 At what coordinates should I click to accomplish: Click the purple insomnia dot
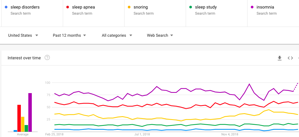coord(252,7)
